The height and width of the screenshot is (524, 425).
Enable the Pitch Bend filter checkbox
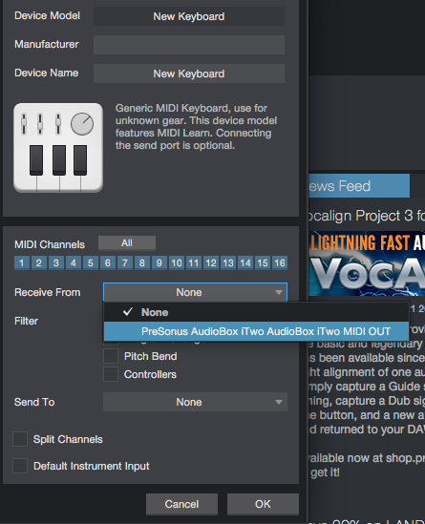point(111,356)
